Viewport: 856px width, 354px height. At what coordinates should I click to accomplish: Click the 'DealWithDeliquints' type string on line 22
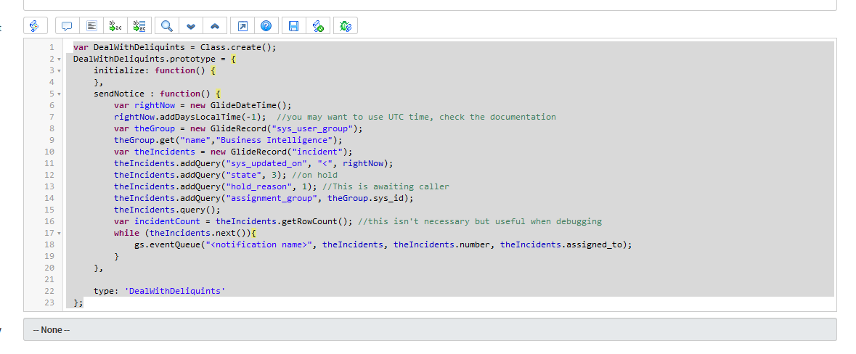tap(175, 292)
